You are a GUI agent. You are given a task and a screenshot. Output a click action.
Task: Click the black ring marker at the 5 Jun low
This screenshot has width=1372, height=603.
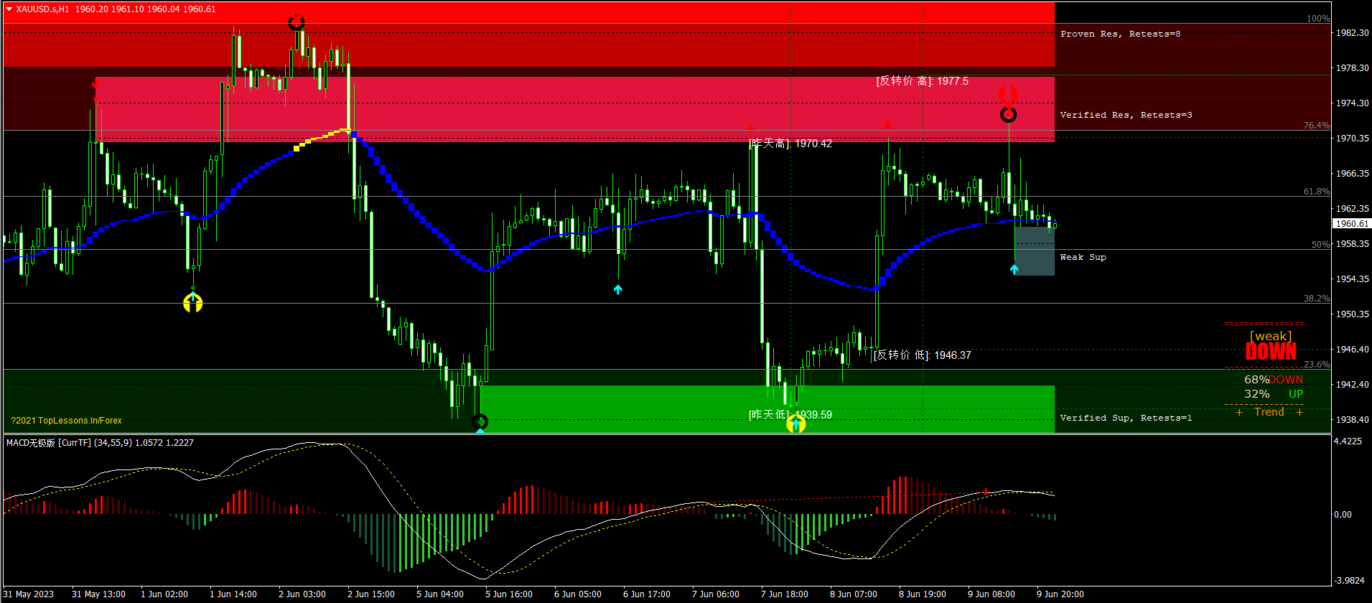click(480, 421)
